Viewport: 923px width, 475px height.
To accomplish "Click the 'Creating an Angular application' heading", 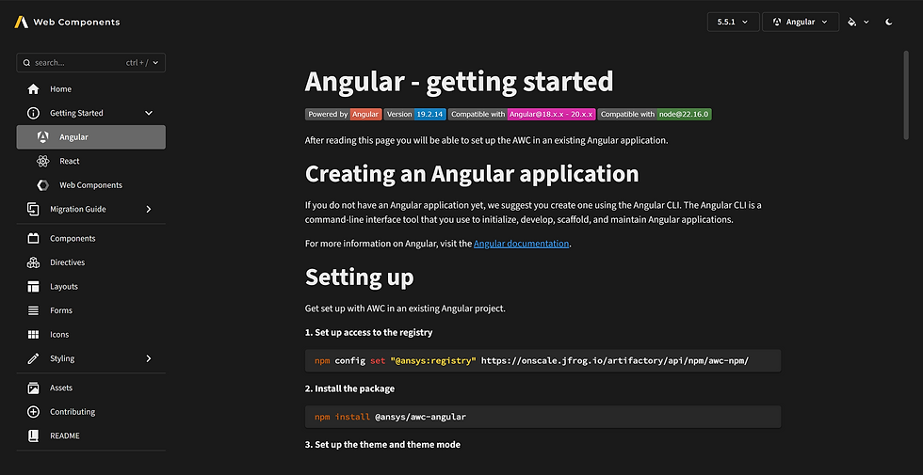I will [x=472, y=174].
